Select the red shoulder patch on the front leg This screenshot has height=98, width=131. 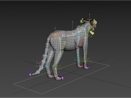tap(81, 43)
